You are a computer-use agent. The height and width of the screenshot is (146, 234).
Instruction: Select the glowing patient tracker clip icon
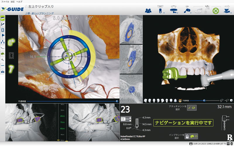click(12, 42)
